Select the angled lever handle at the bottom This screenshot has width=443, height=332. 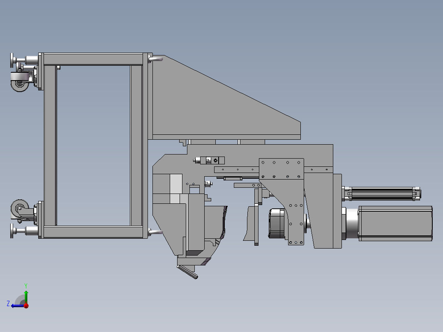[187, 272]
